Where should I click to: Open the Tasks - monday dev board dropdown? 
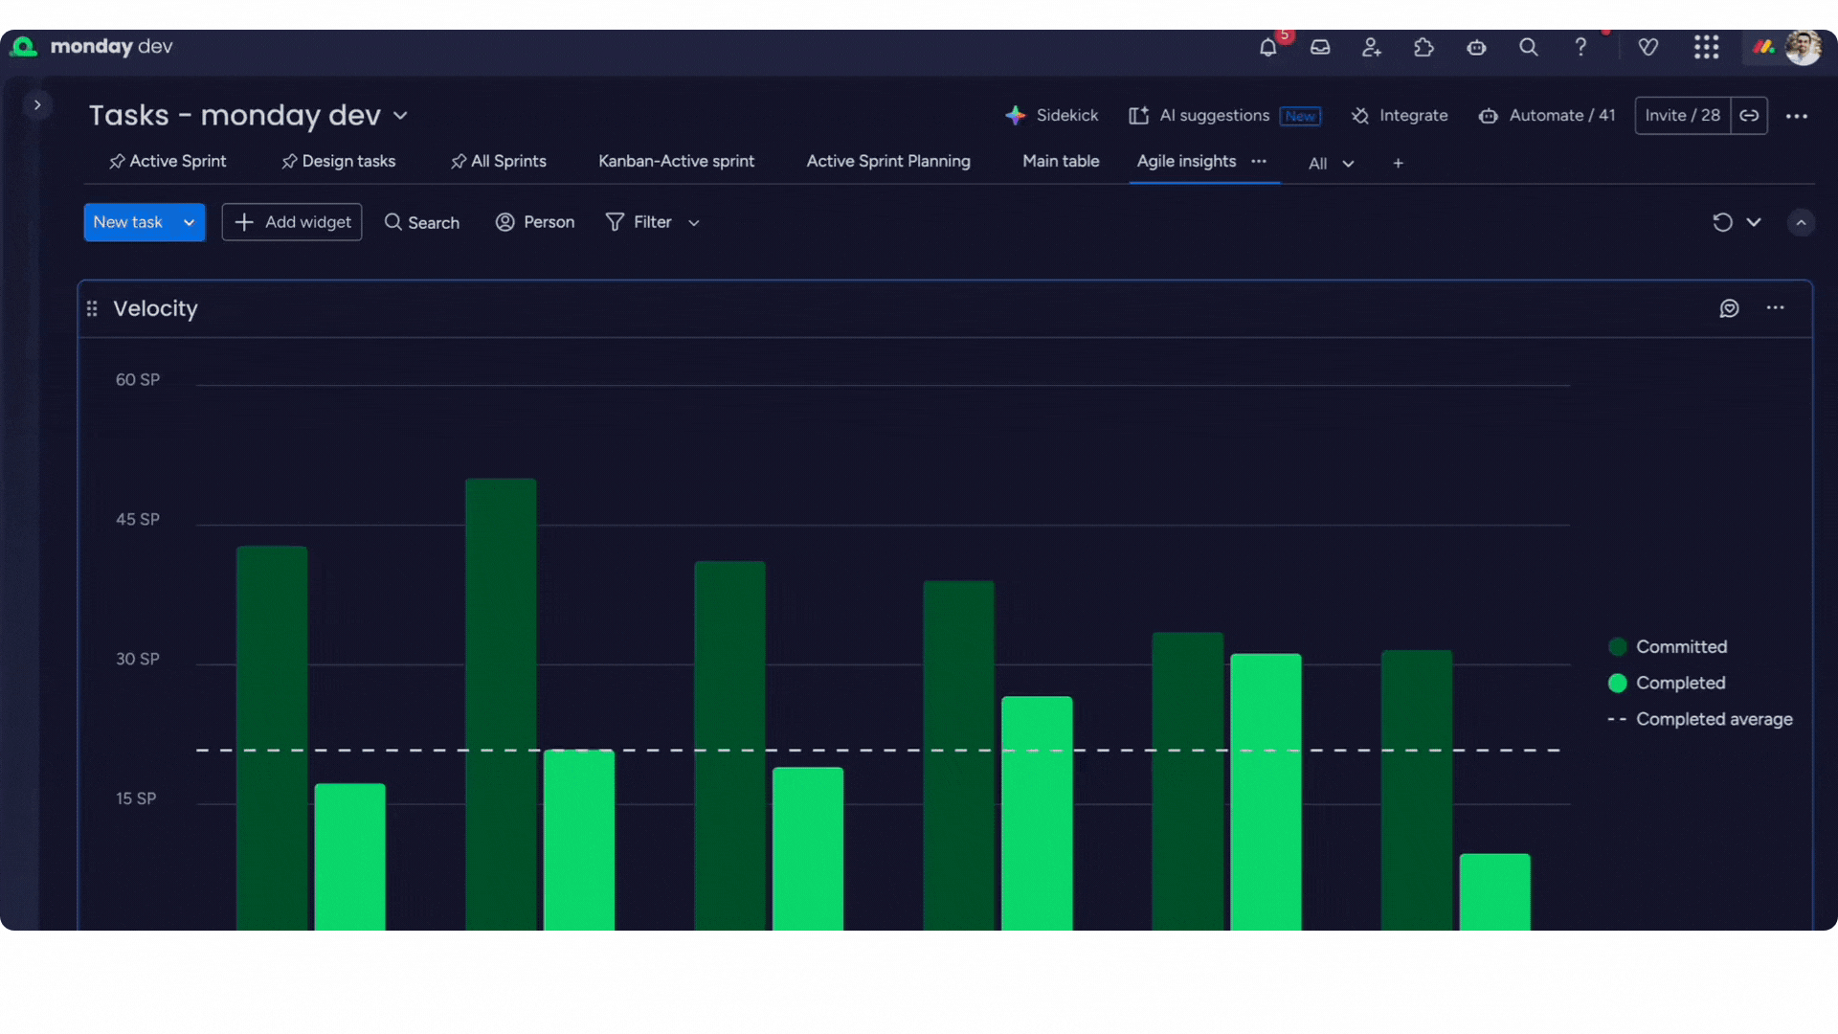(x=400, y=116)
